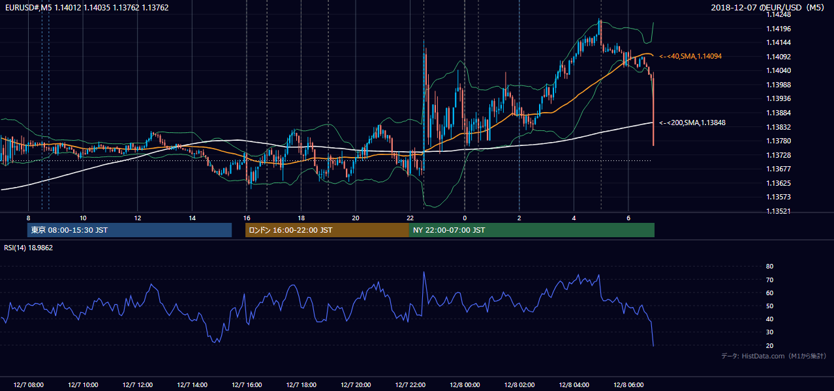
Task: Click bottom time label 12/7 12:00
Action: 137,385
